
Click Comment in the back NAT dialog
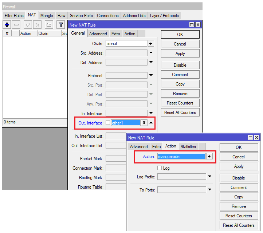tap(180, 74)
